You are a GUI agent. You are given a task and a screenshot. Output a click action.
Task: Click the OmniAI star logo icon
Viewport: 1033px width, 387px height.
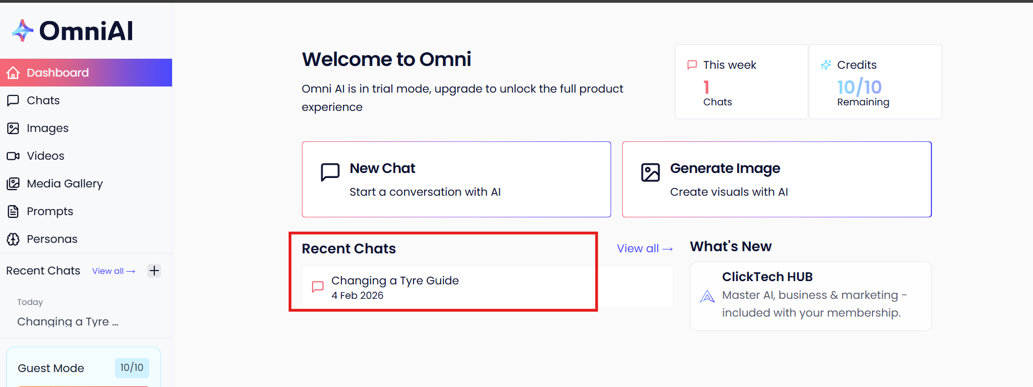coord(23,30)
